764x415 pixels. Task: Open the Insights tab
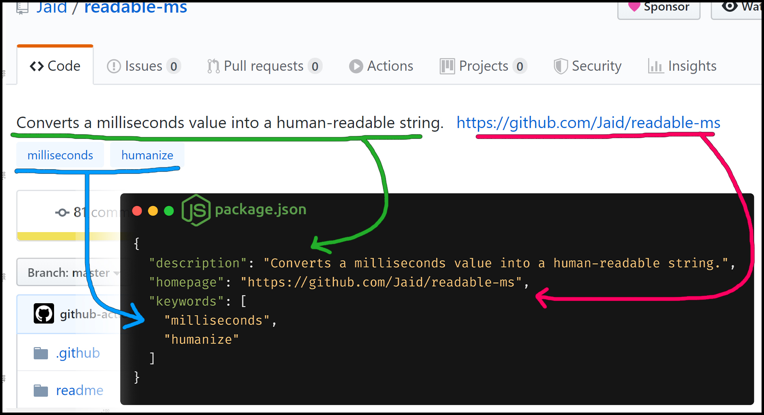(x=682, y=66)
